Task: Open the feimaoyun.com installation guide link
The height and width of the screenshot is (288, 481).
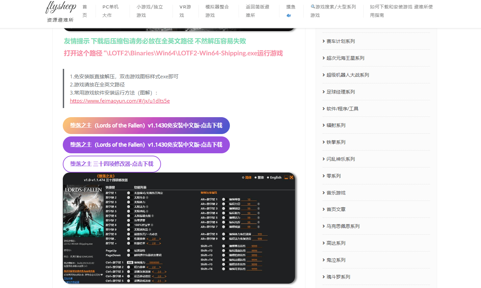Action: 119,101
